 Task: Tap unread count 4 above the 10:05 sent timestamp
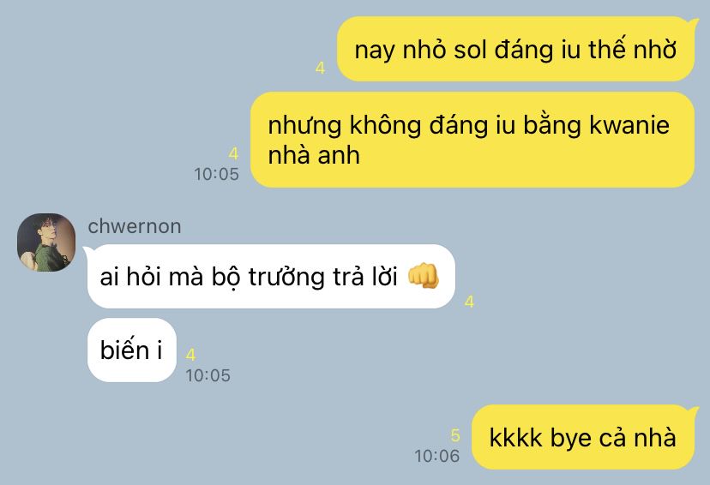point(233,154)
